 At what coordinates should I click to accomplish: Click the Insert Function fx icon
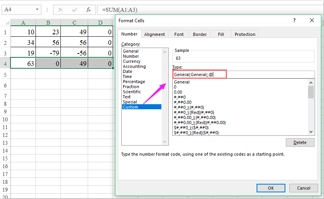89,9
